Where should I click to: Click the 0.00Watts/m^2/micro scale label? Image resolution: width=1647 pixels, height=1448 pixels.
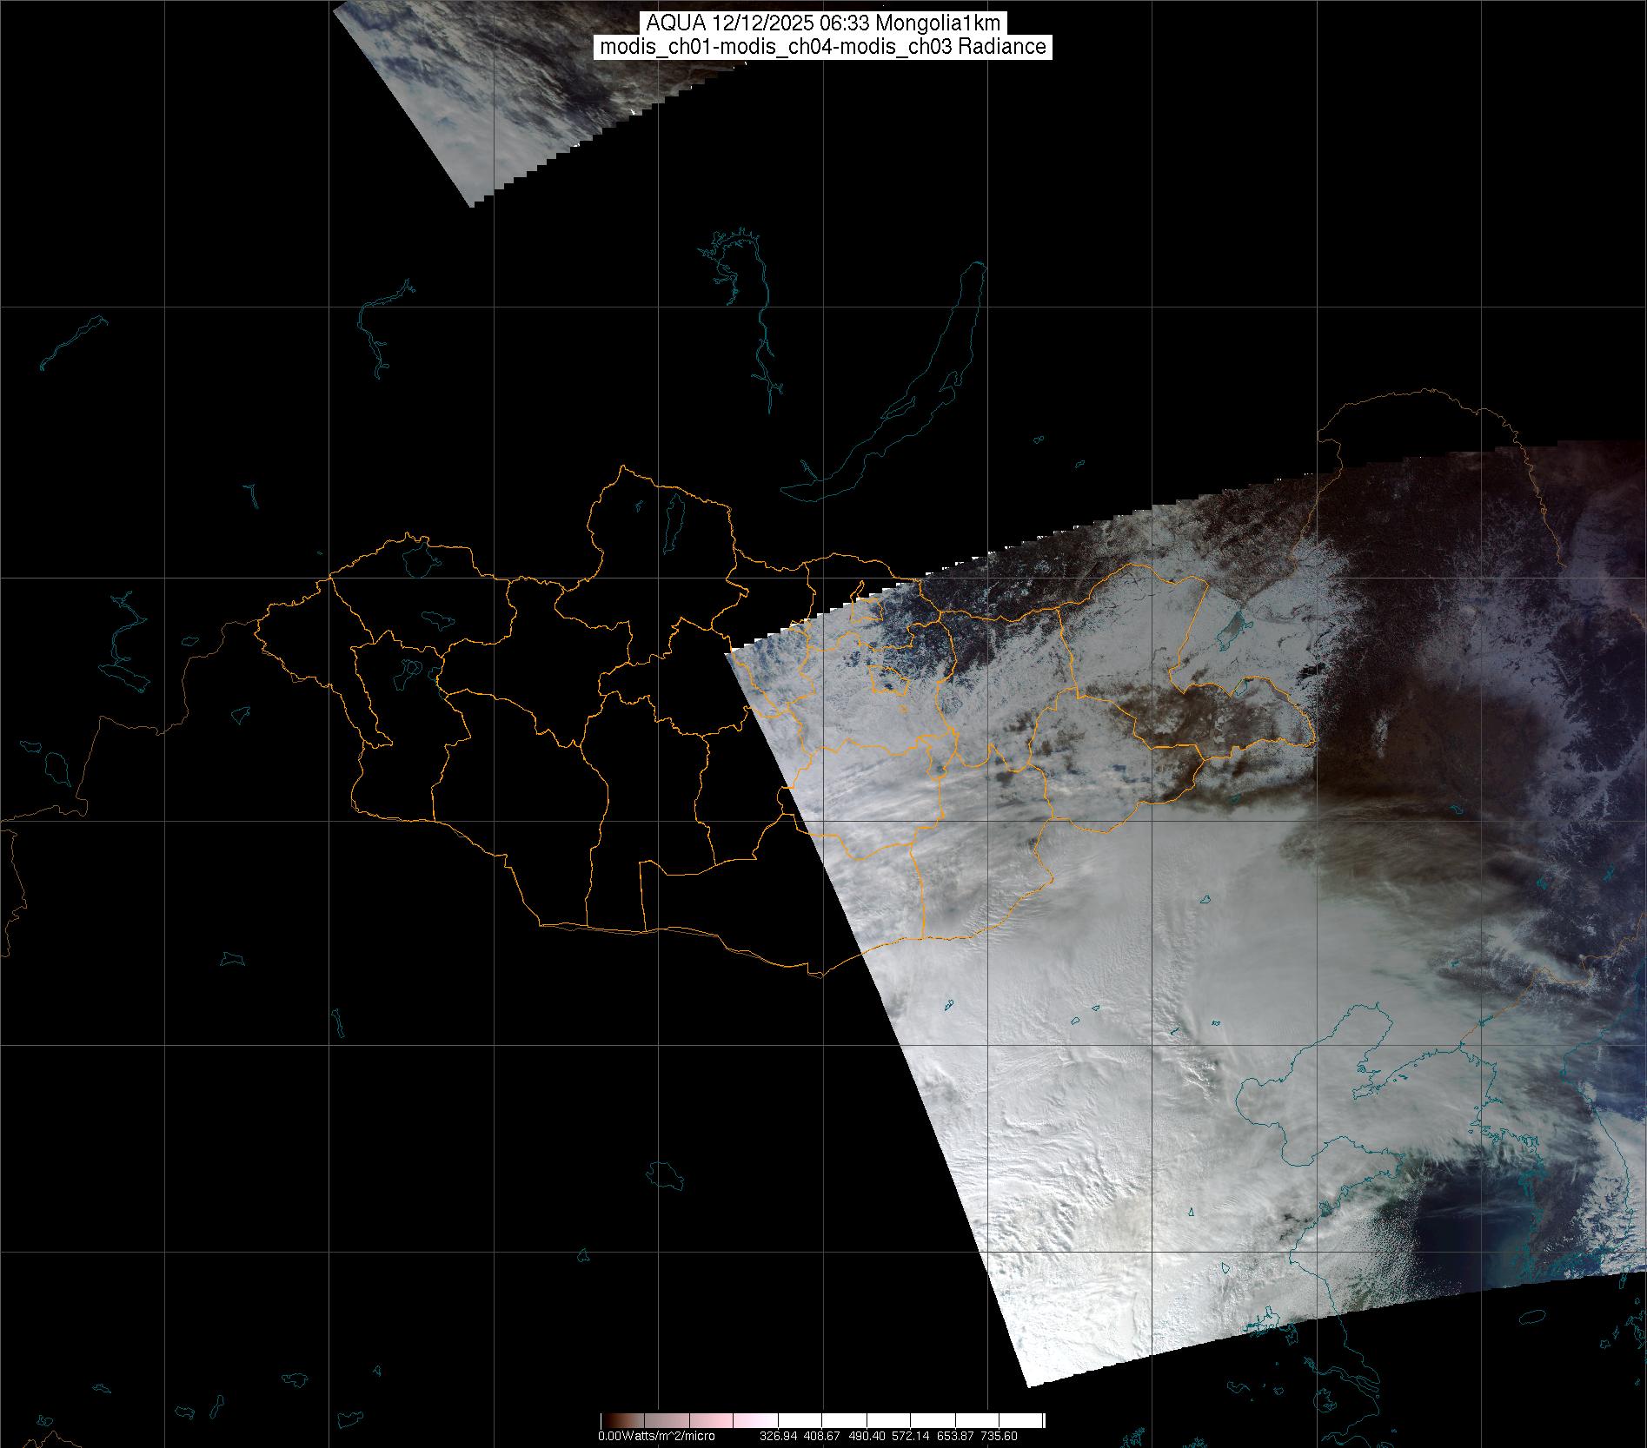tap(656, 1437)
